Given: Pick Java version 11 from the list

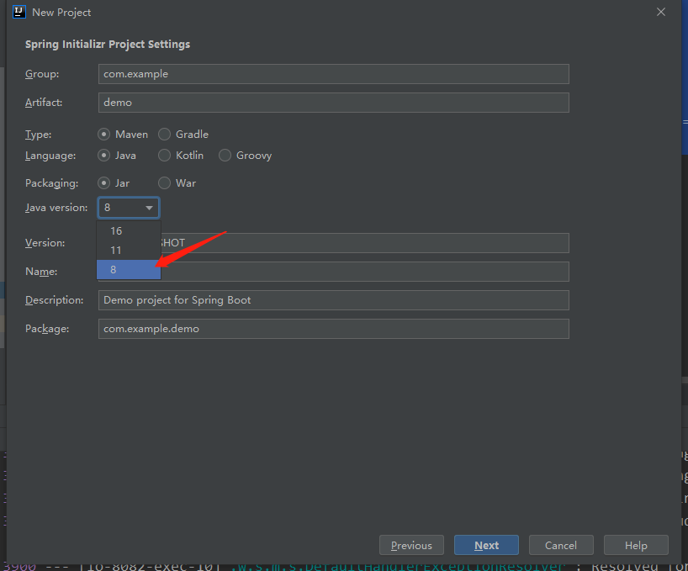Looking at the screenshot, I should click(129, 251).
